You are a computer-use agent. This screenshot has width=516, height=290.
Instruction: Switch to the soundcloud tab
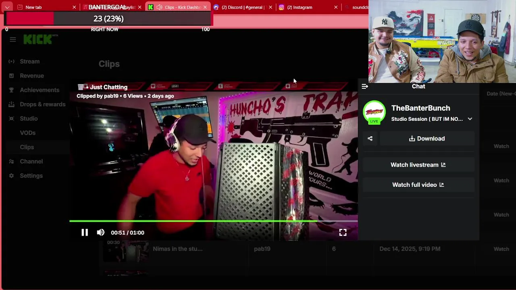pos(356,7)
